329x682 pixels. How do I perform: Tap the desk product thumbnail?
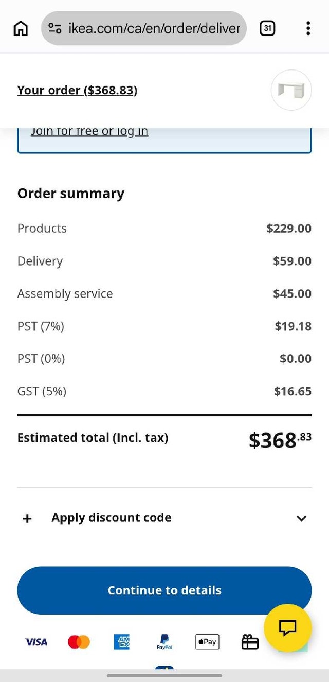pos(291,90)
